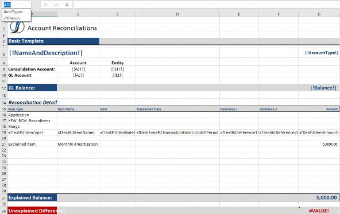The image size is (340, 214).
Task: Open the Insert Function fx icon
Action: coord(67,5)
